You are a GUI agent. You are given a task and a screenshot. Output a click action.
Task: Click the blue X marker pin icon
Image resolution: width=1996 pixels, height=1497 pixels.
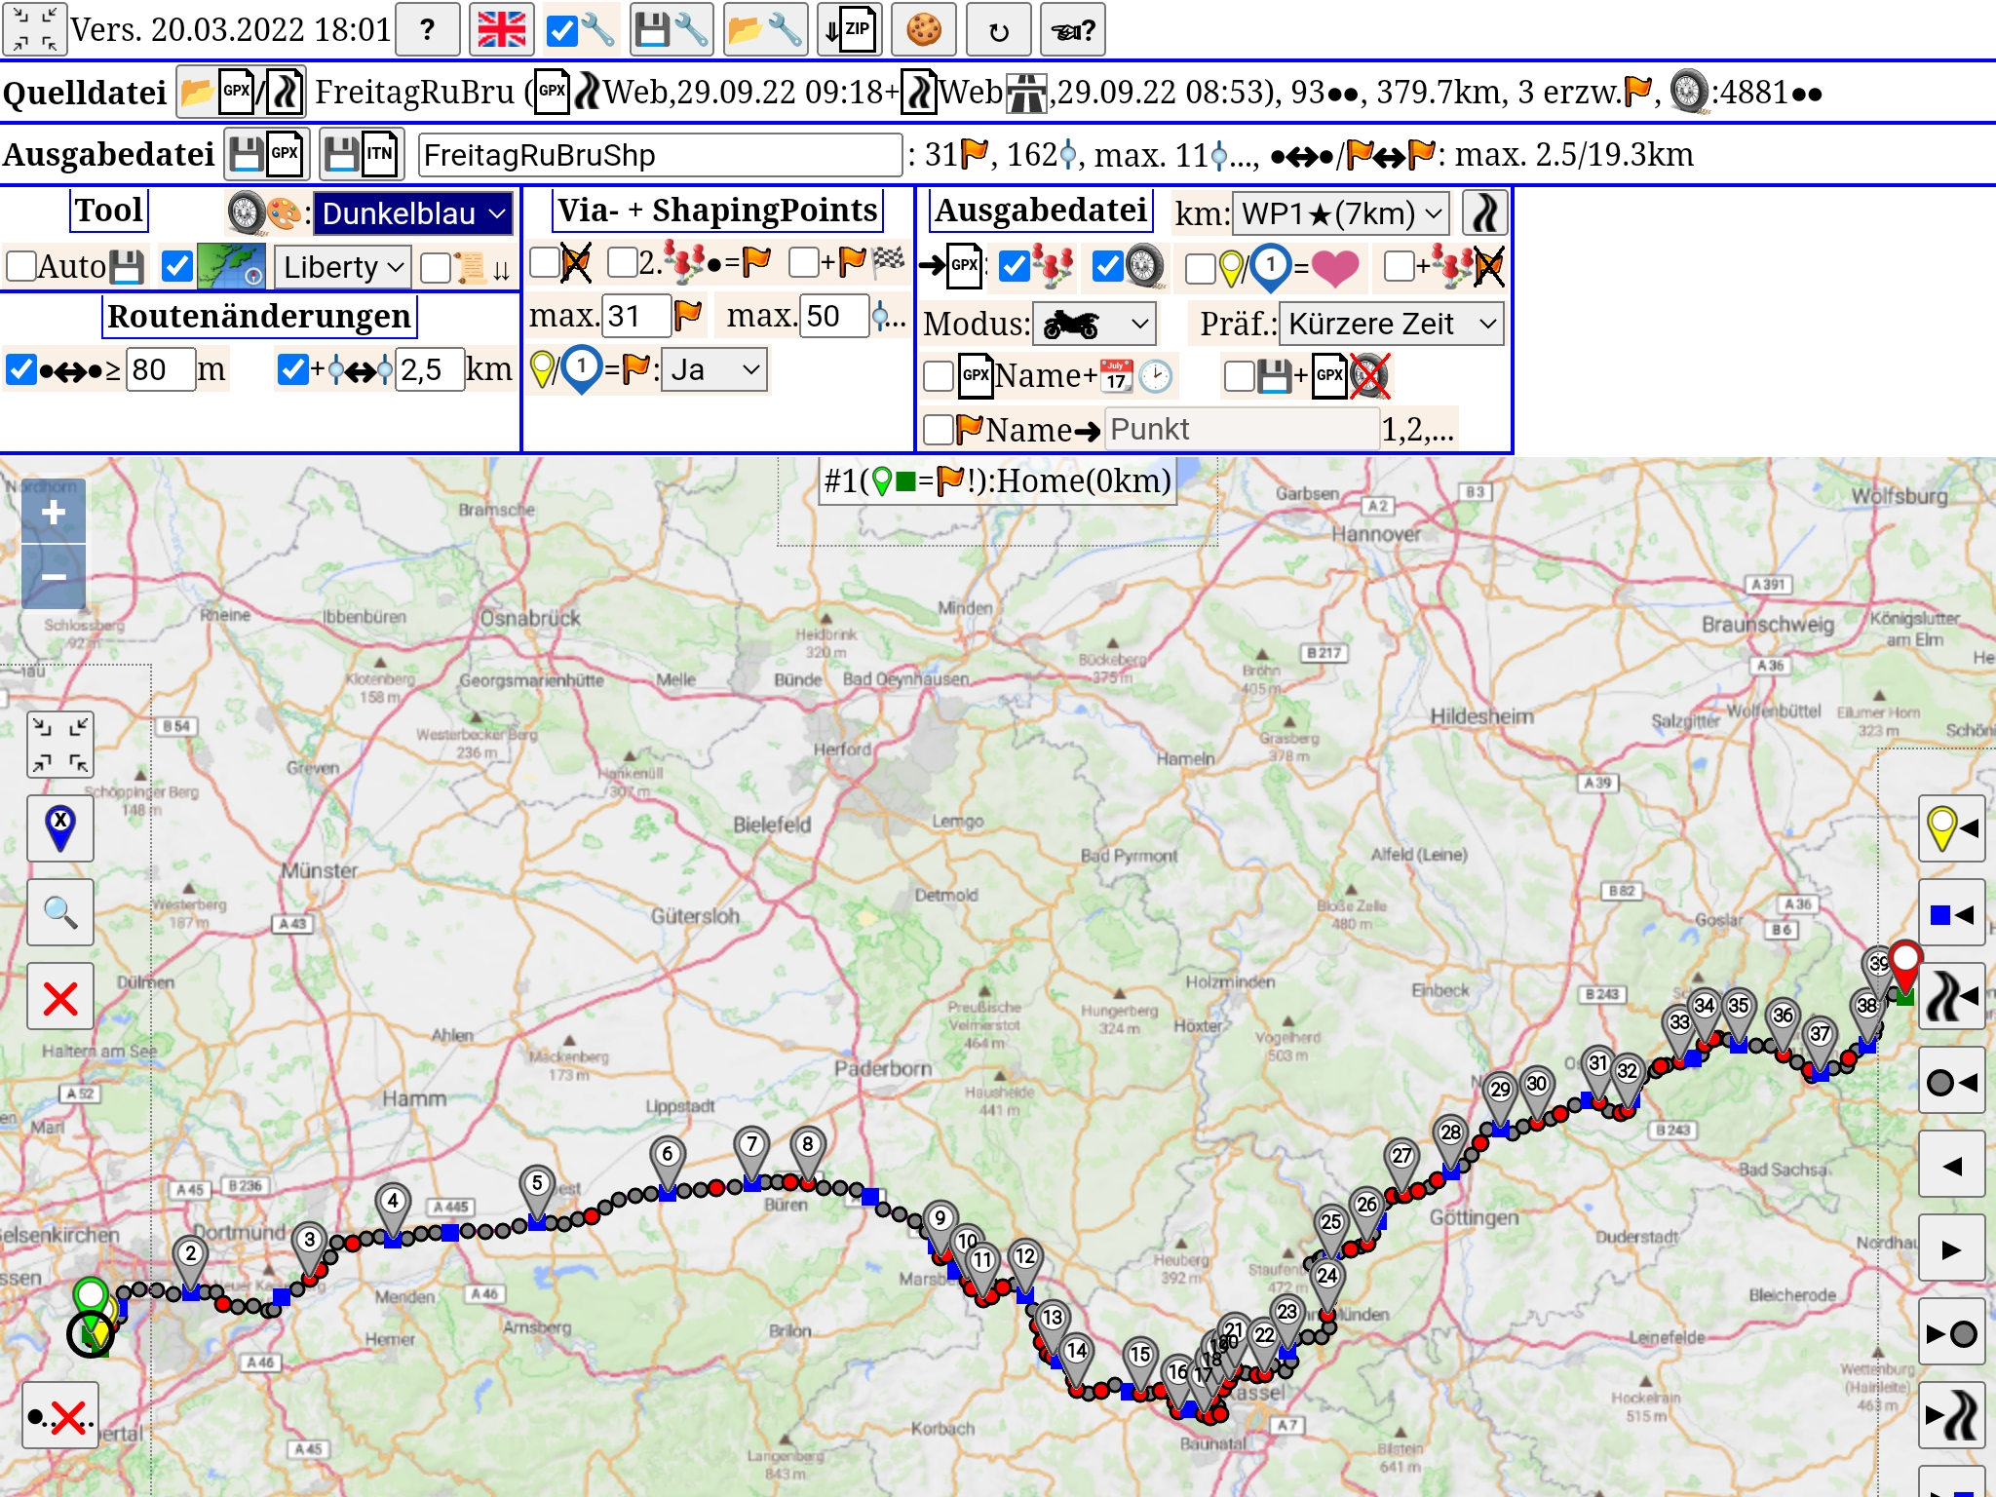pos(60,828)
